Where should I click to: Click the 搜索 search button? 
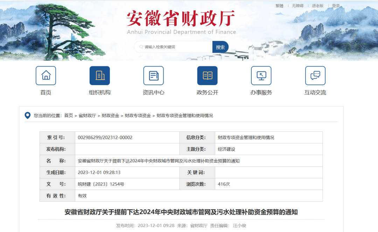click(220, 47)
